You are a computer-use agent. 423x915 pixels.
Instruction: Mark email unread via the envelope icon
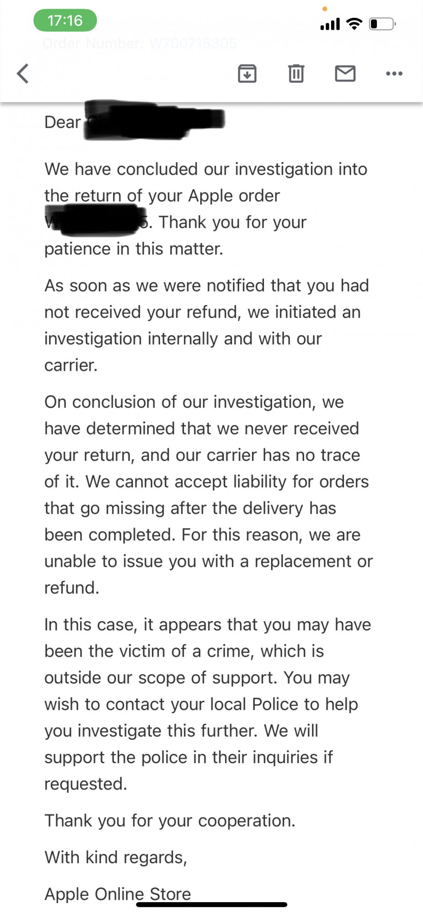coord(345,73)
